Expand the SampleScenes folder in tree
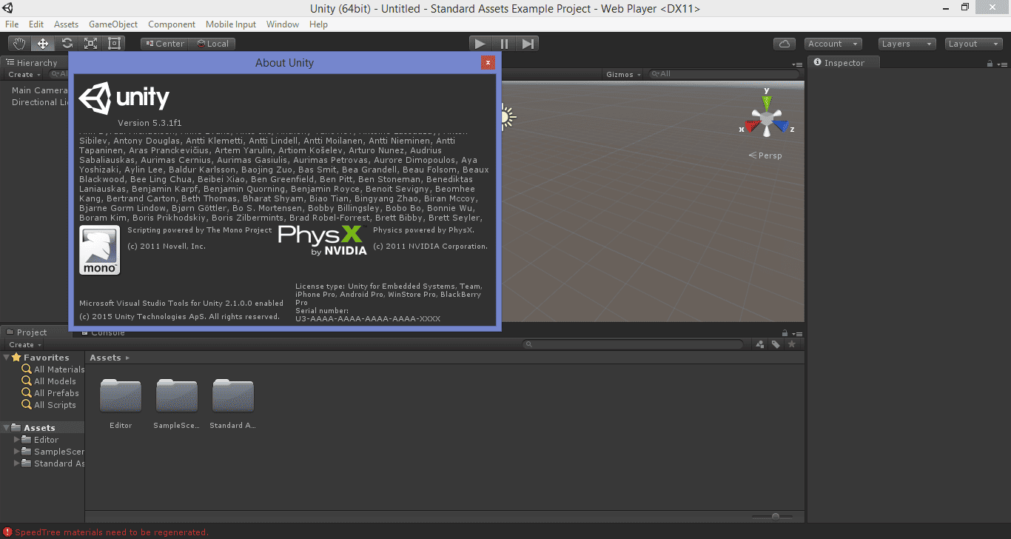The width and height of the screenshot is (1011, 539). (x=17, y=452)
